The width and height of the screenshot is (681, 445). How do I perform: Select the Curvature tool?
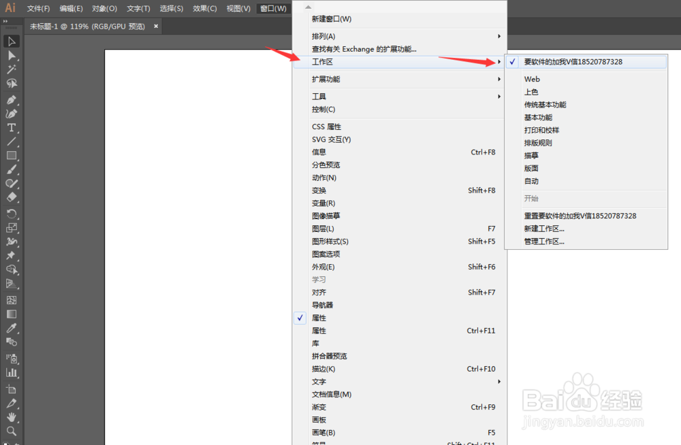12,114
